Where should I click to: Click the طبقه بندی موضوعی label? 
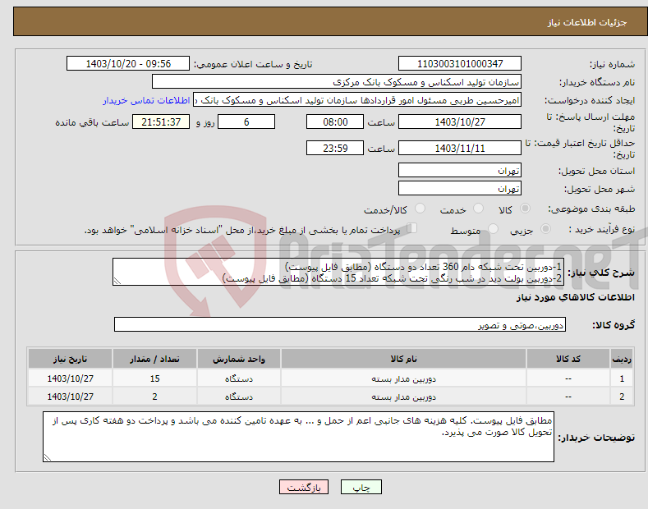(x=591, y=209)
